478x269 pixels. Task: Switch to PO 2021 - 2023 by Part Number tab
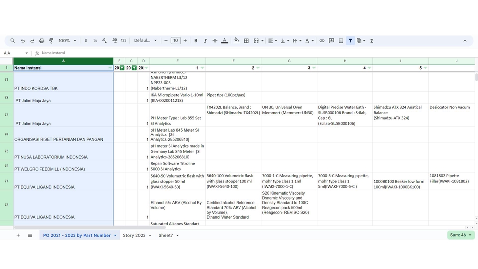77,235
